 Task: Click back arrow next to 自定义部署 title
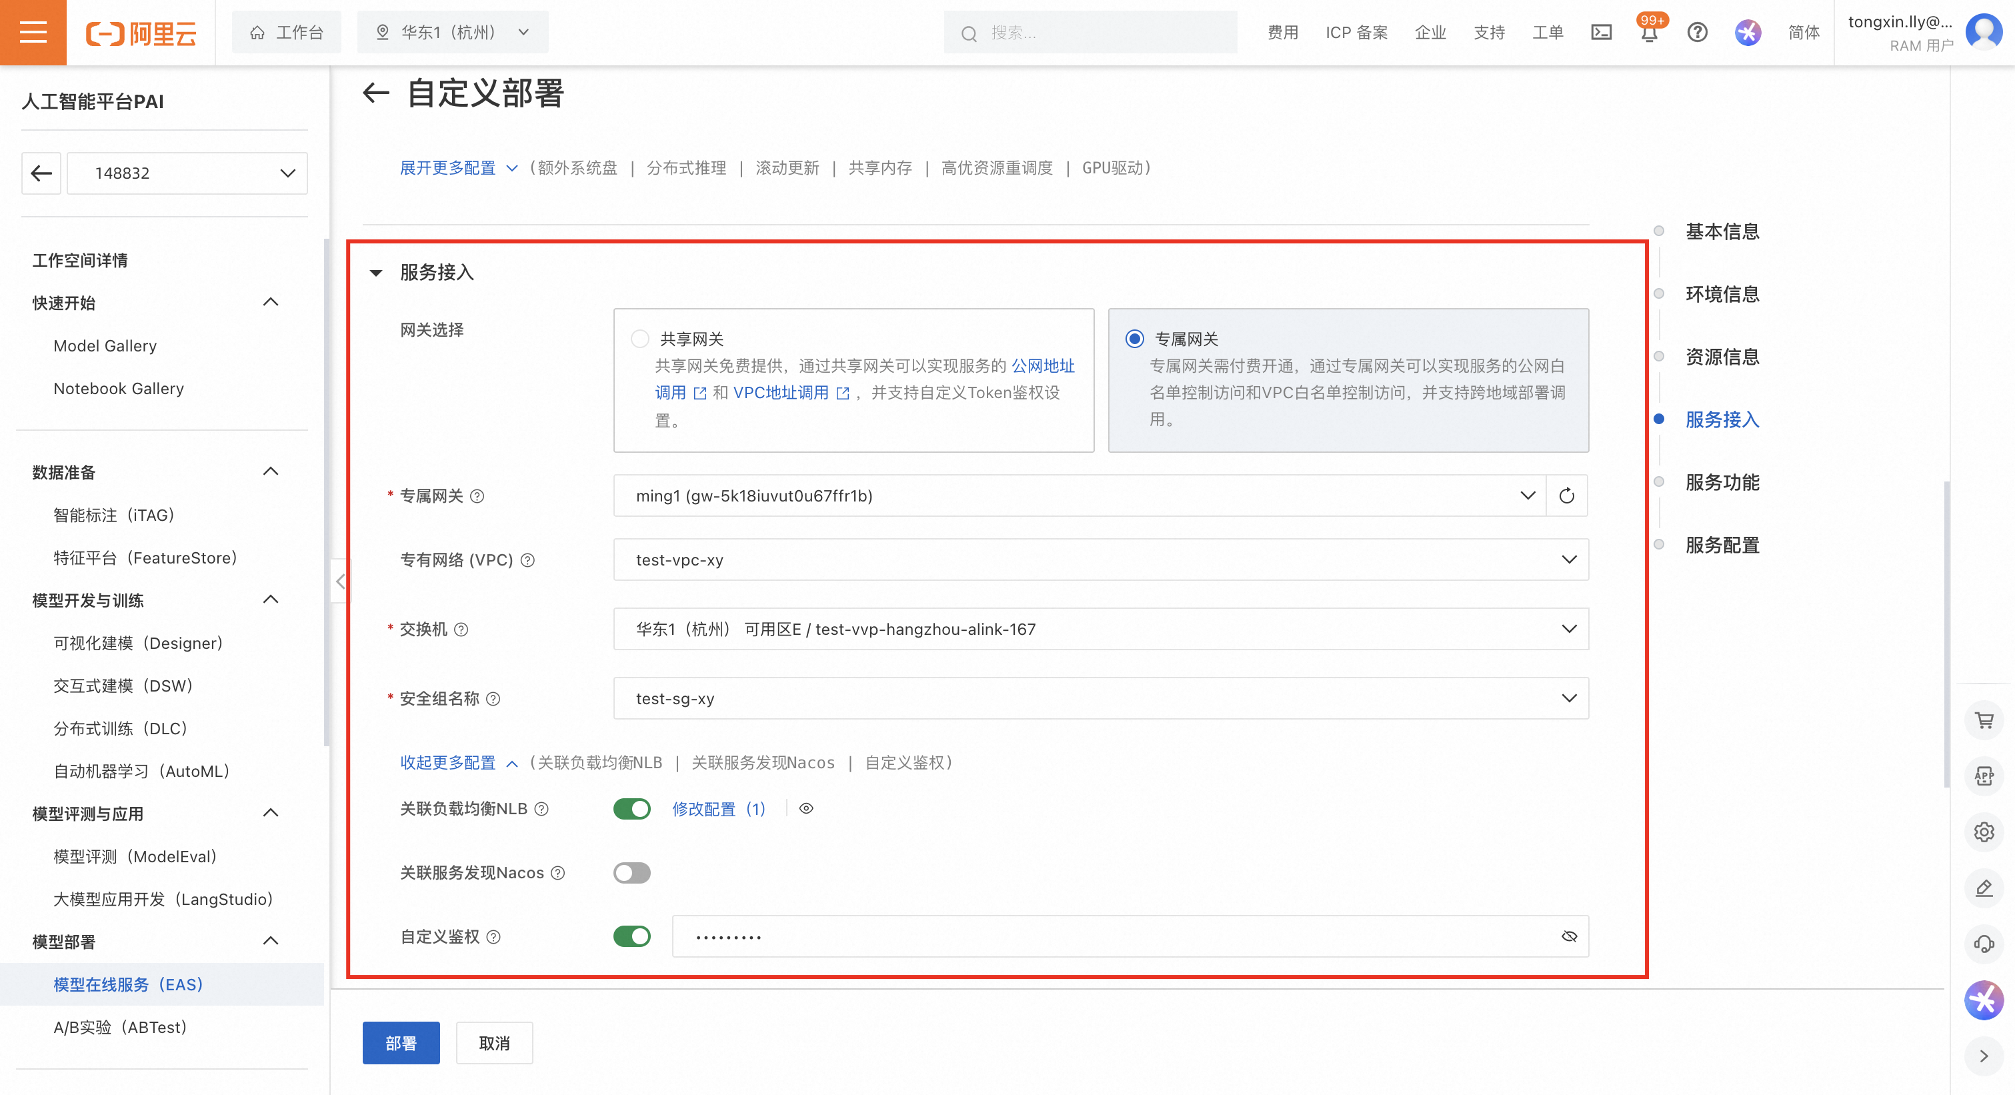coord(376,93)
